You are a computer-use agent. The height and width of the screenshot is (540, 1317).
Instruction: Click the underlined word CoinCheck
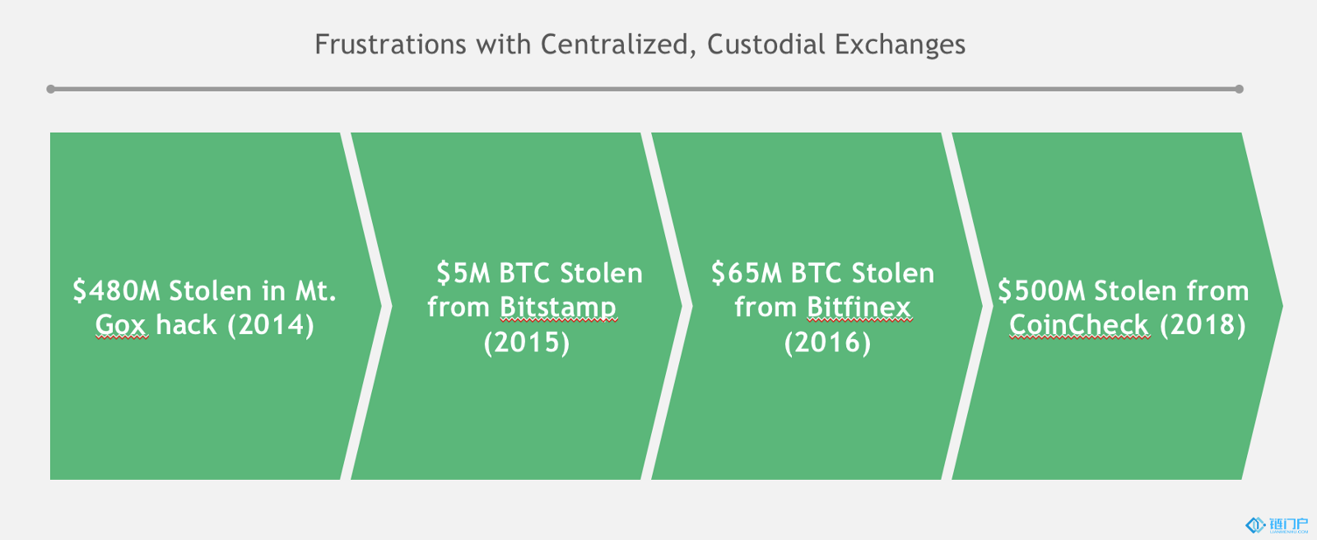coord(1078,324)
